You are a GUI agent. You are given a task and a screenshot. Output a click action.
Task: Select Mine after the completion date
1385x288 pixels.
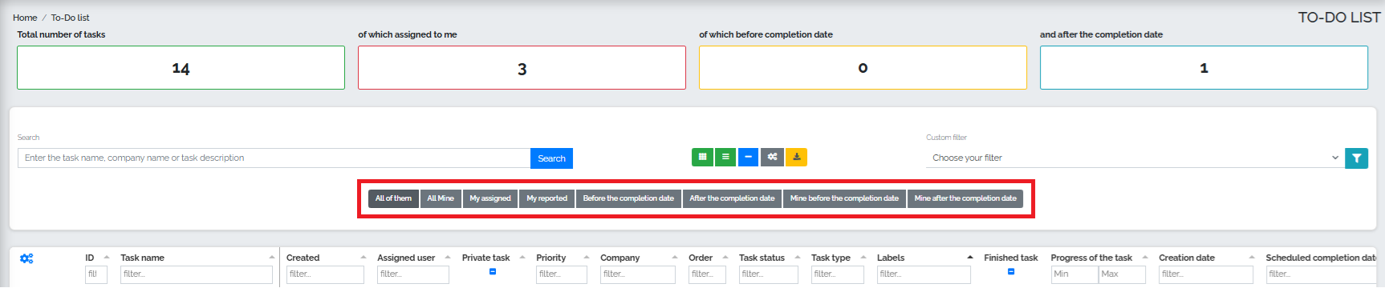coord(965,198)
